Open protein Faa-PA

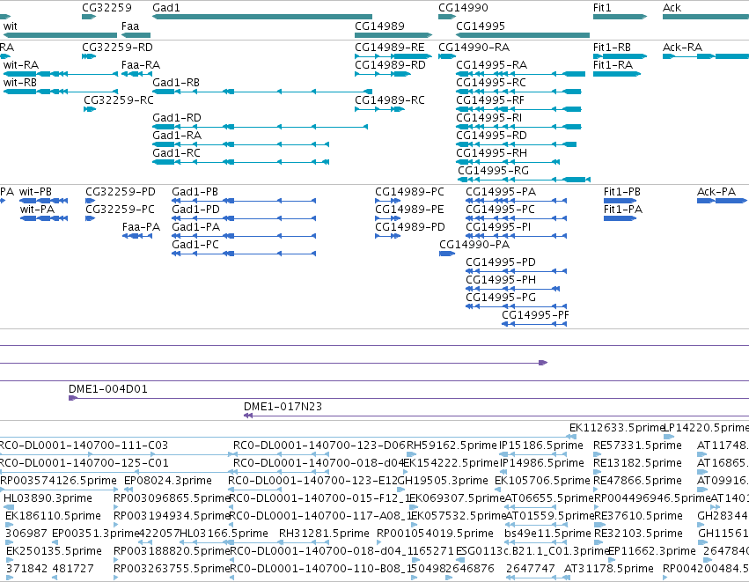142,227
